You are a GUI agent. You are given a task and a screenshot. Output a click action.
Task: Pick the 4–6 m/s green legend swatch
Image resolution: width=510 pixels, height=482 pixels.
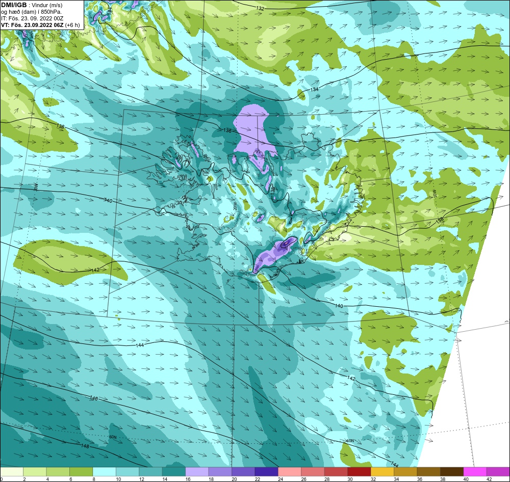[58, 472]
